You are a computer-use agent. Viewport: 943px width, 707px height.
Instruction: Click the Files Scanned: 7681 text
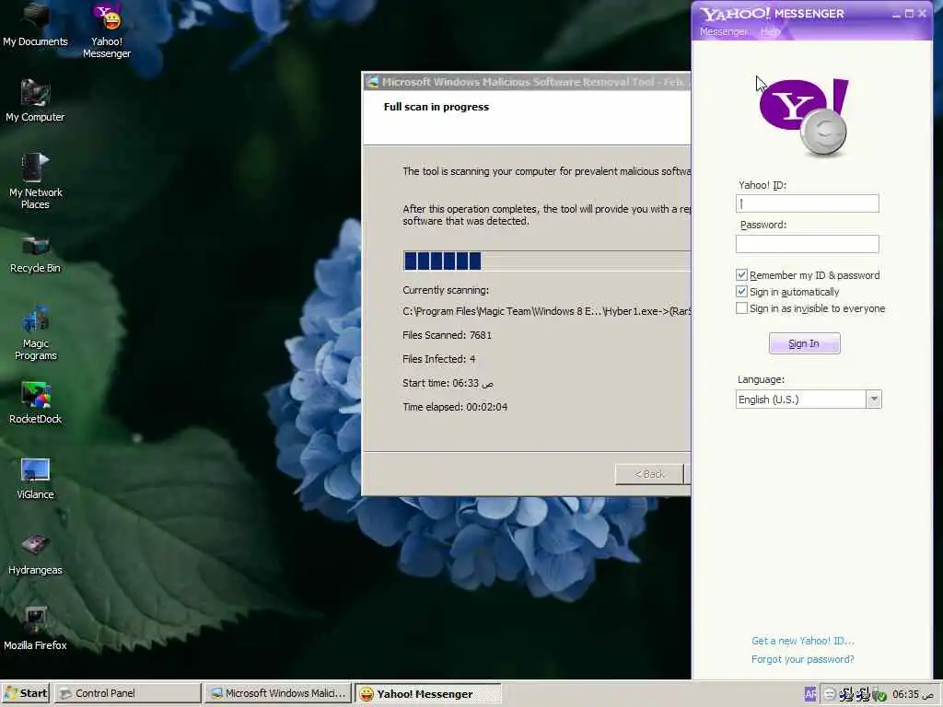click(x=447, y=335)
